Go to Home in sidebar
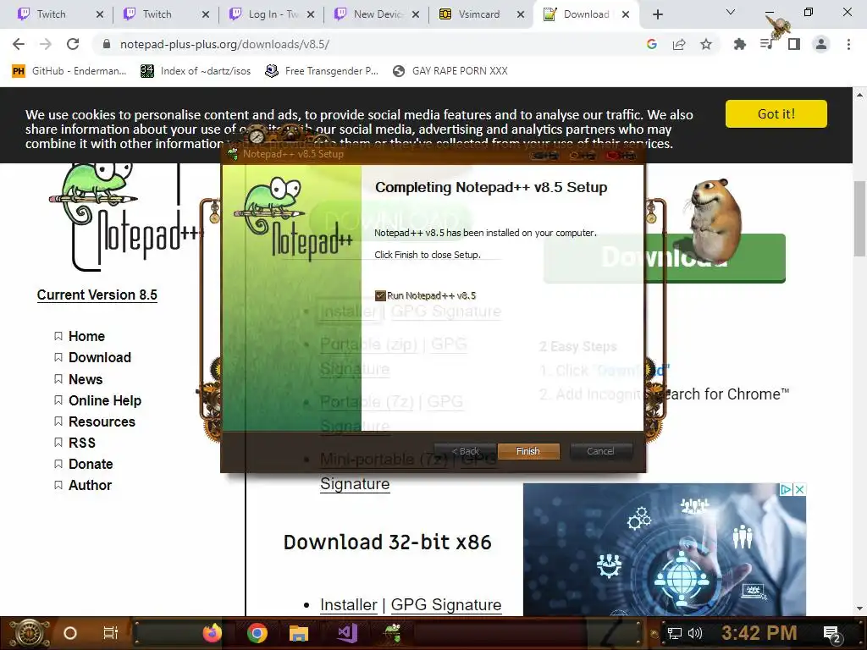Viewport: 867px width, 650px height. [x=86, y=336]
